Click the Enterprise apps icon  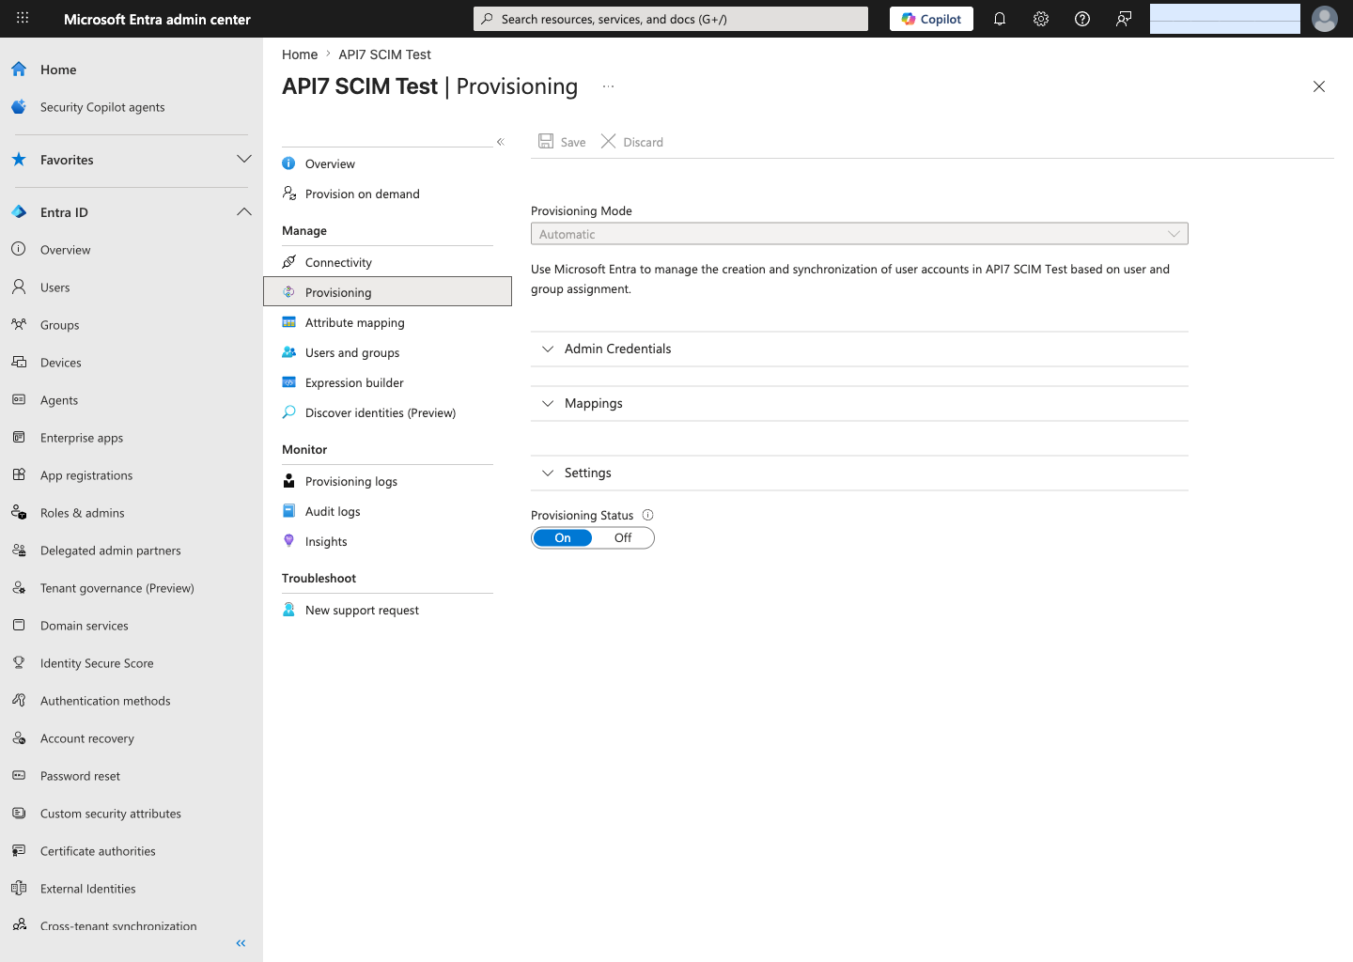(x=19, y=437)
